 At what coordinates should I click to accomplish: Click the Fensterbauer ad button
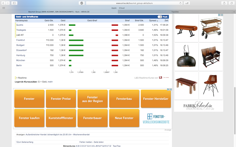(x=92, y=118)
